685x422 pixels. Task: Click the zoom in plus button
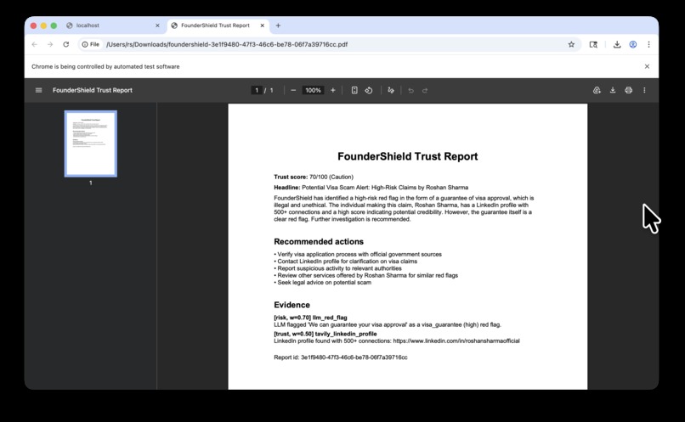pos(333,90)
